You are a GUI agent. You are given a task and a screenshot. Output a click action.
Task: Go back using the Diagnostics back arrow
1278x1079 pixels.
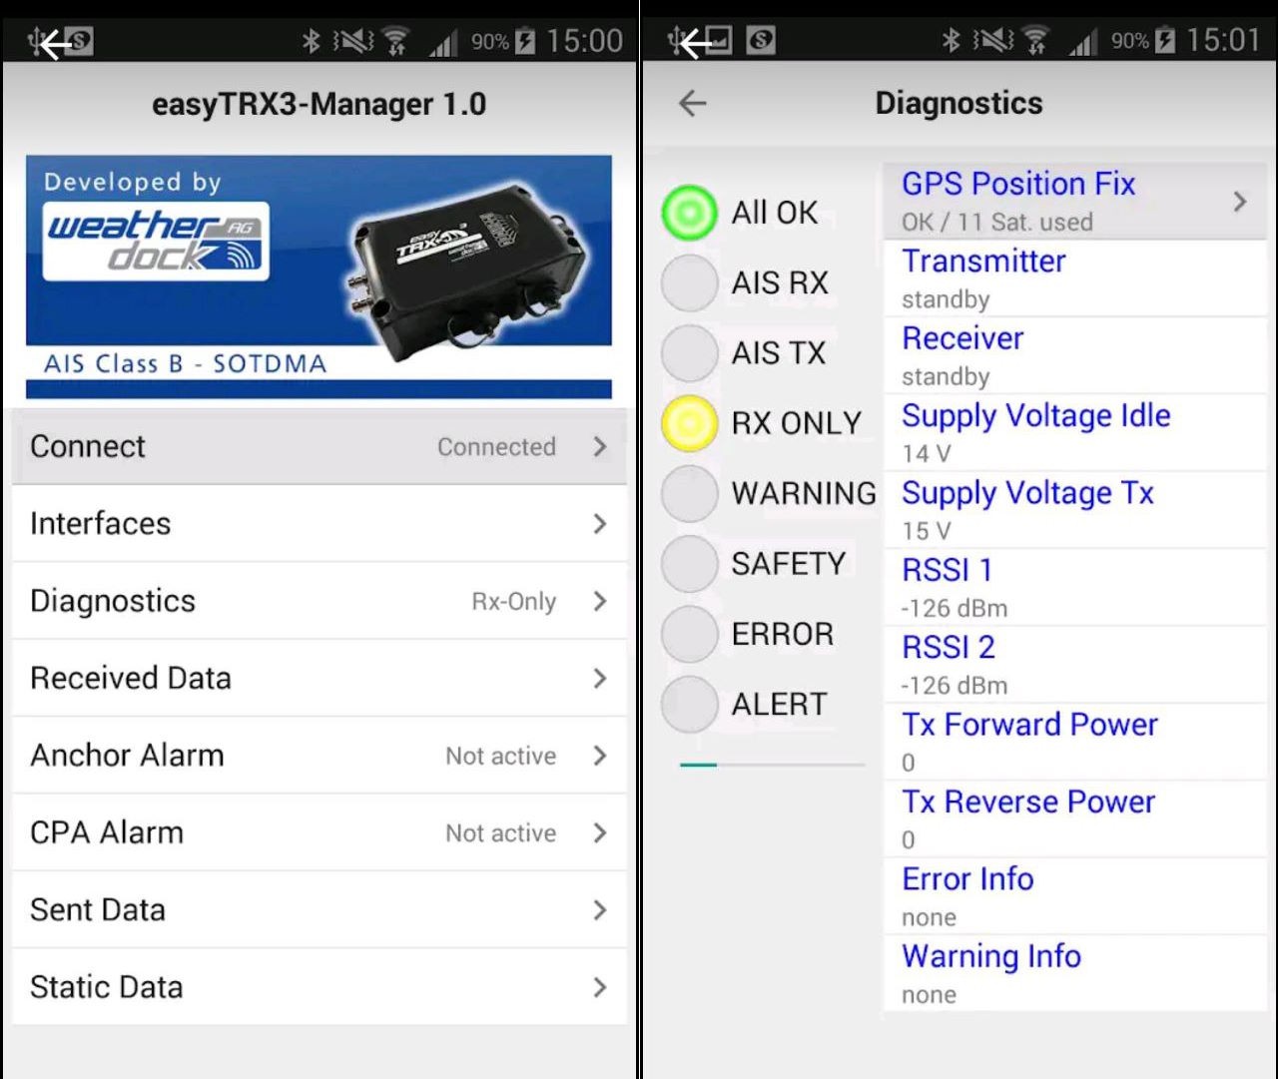coord(692,103)
